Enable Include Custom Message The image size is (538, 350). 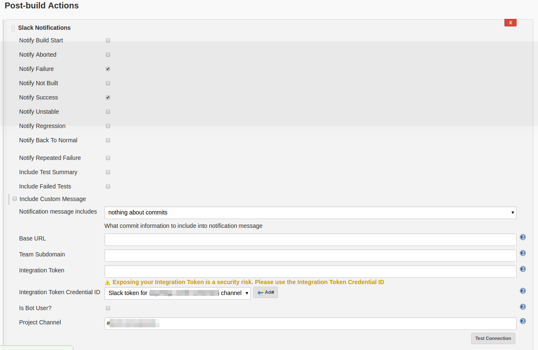[15, 199]
